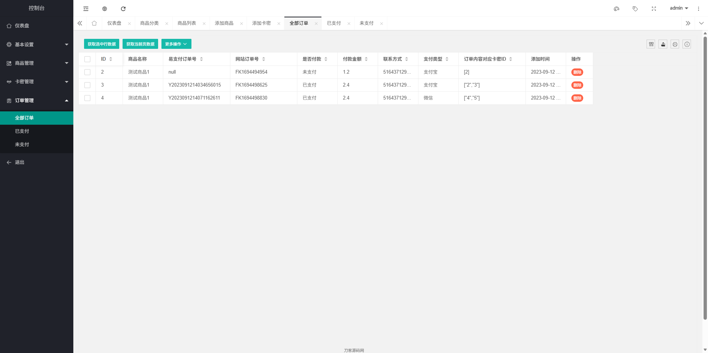Open 已支付 in the sidebar submenu

pyautogui.click(x=22, y=131)
